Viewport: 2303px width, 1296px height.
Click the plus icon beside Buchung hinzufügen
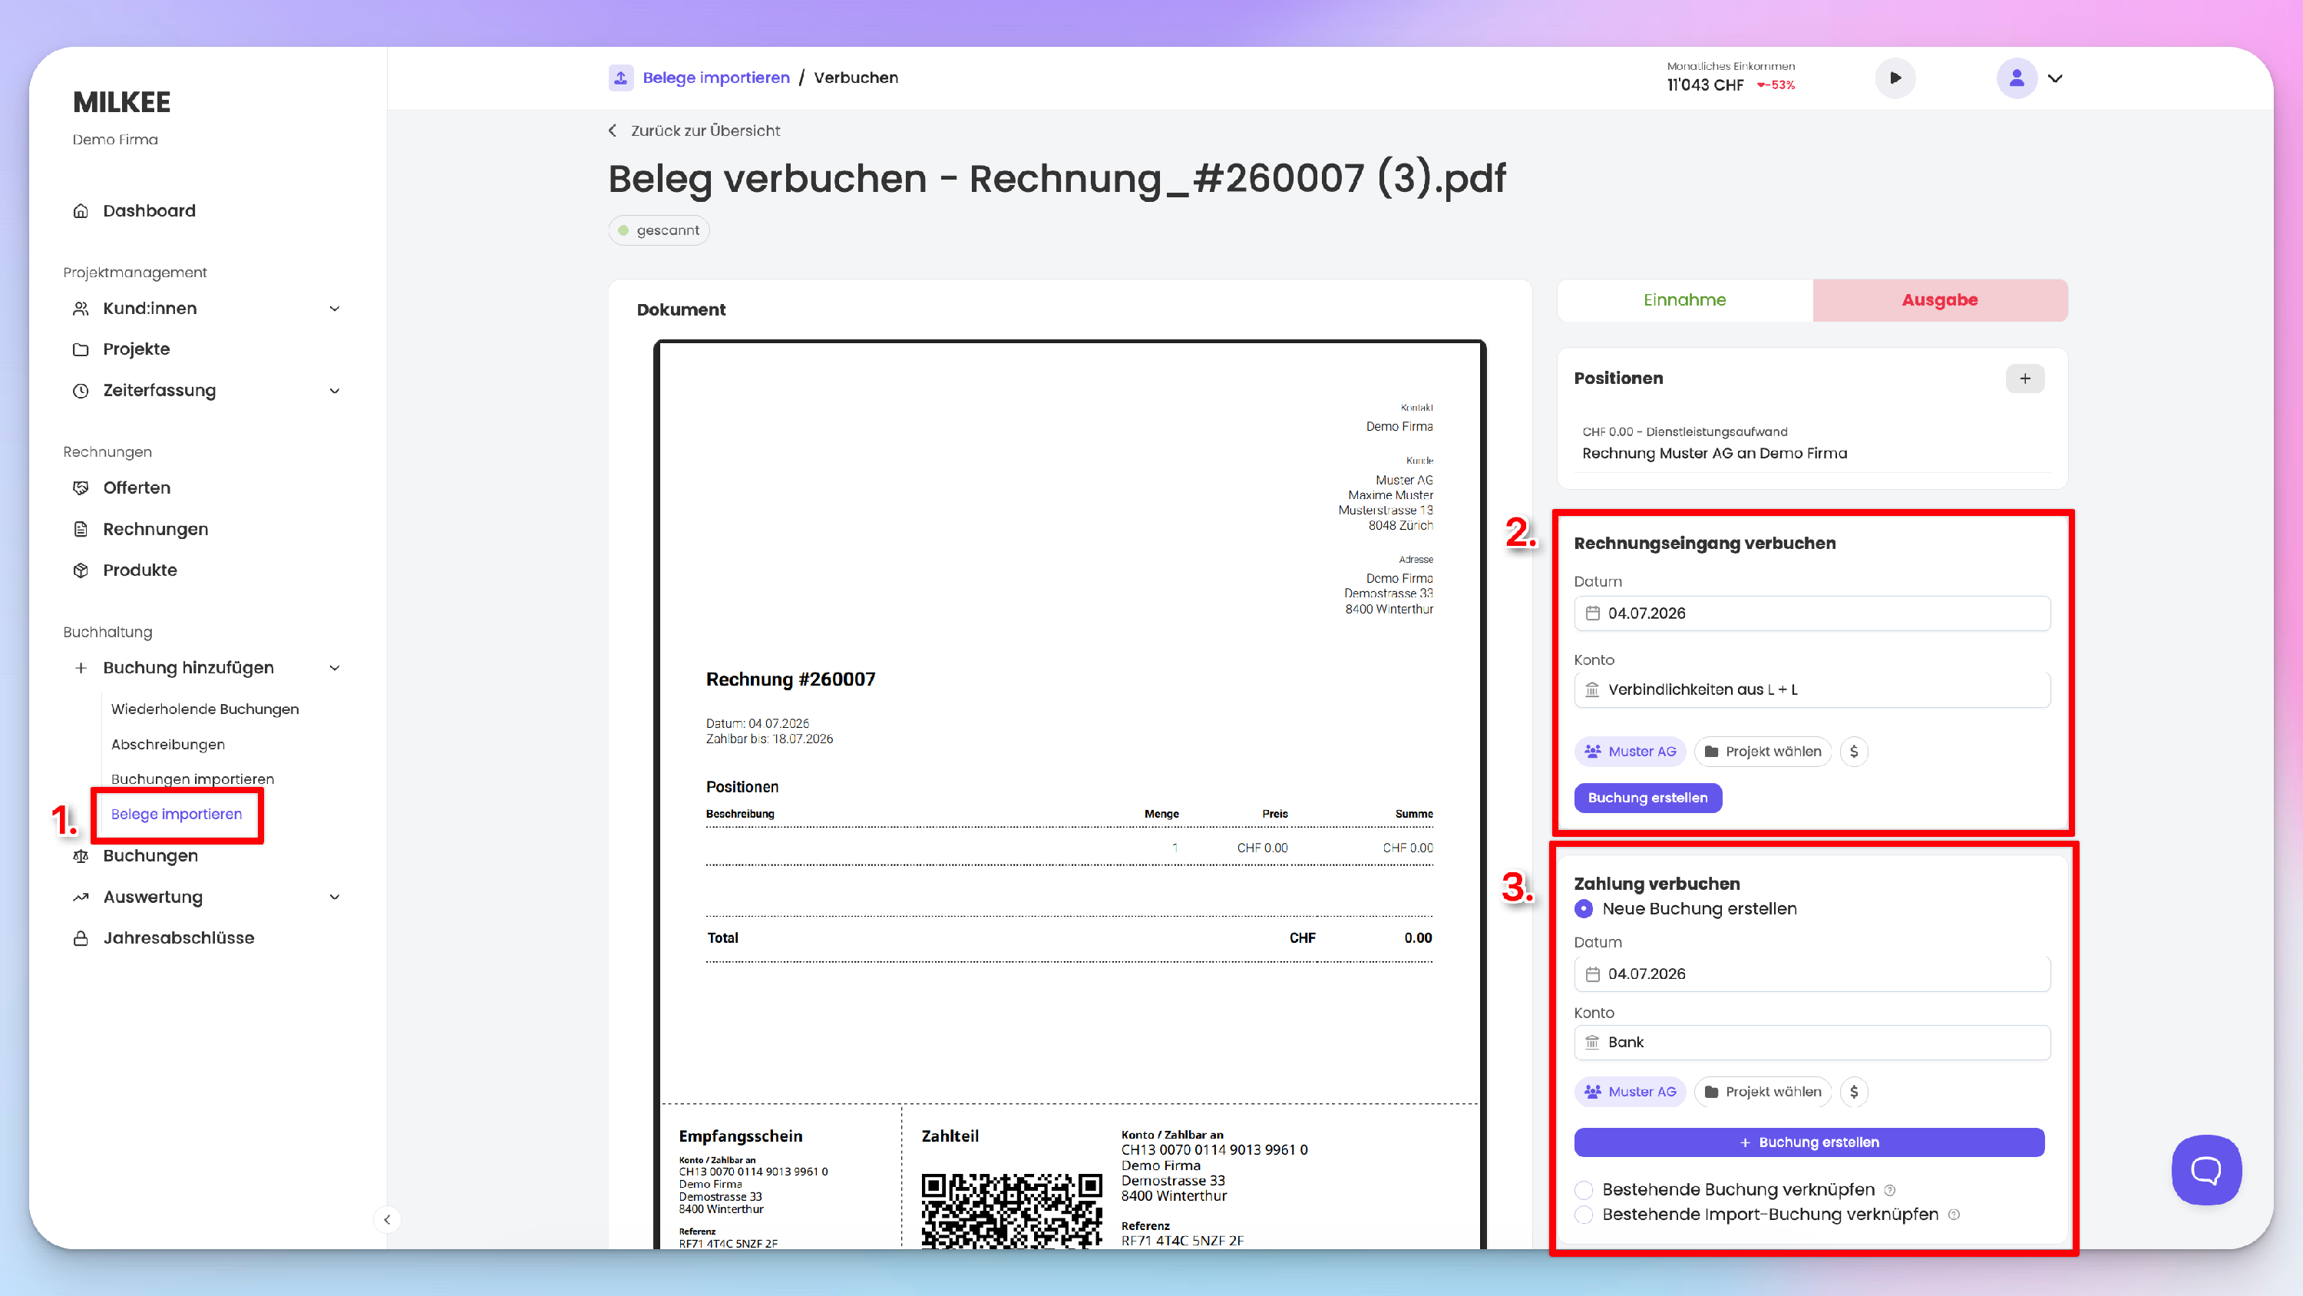click(x=81, y=668)
